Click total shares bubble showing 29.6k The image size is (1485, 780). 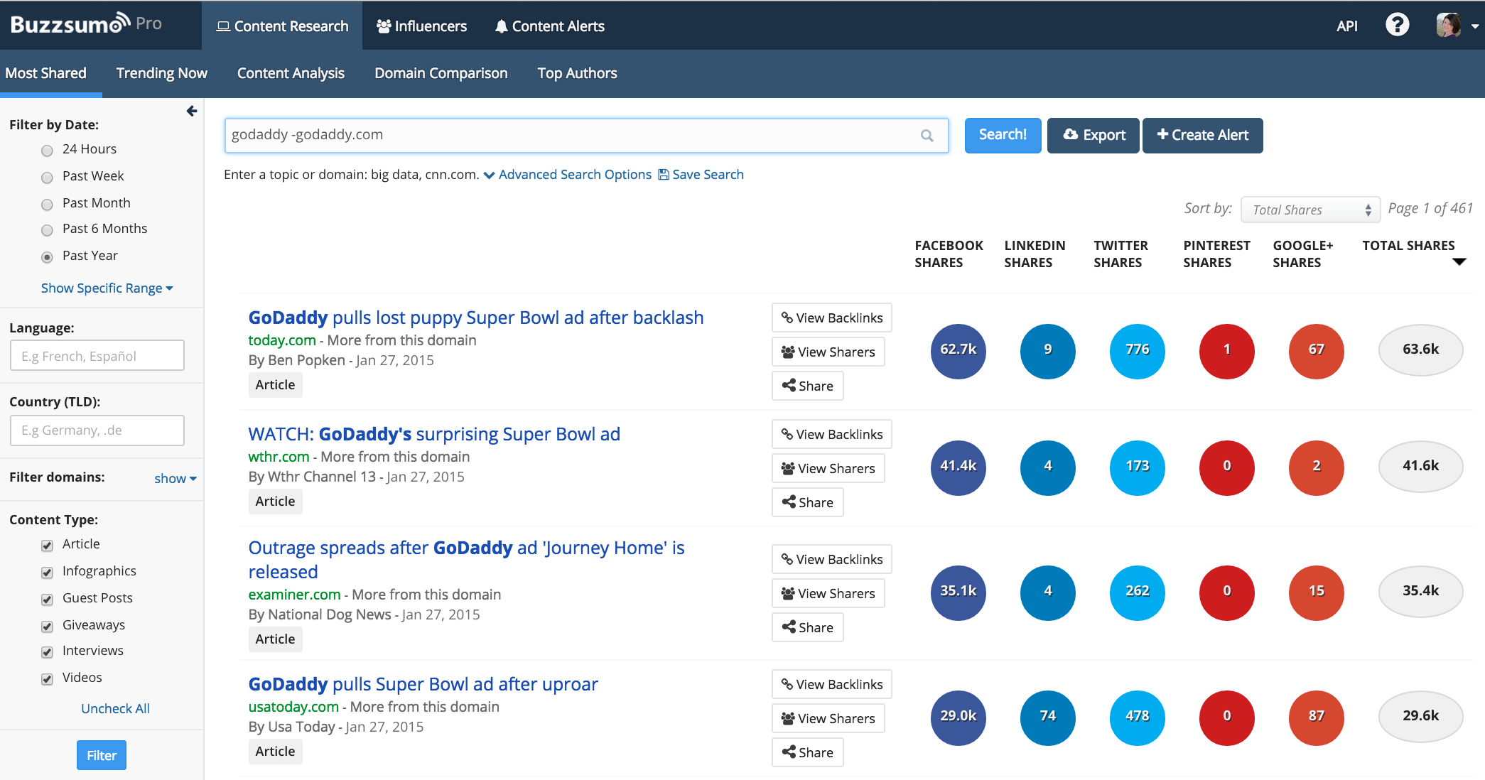pyautogui.click(x=1420, y=716)
